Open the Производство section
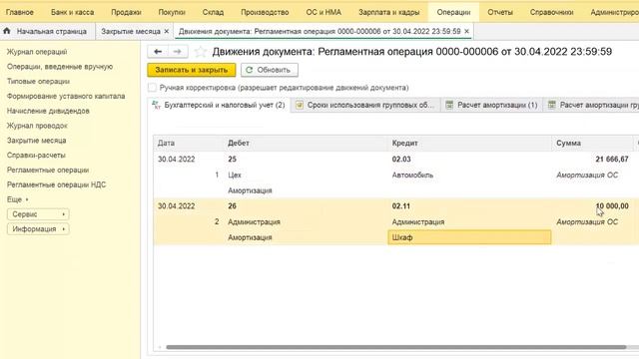 pyautogui.click(x=265, y=12)
